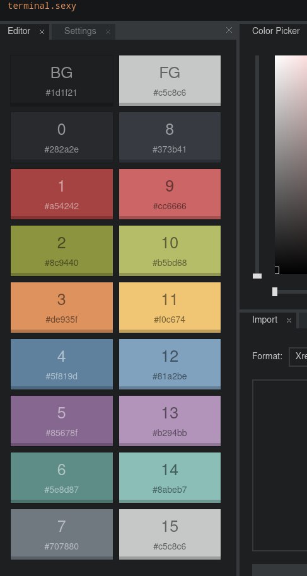307x576 pixels.
Task: Pick color 15 swatch #c5c8c6
Action: click(x=170, y=534)
